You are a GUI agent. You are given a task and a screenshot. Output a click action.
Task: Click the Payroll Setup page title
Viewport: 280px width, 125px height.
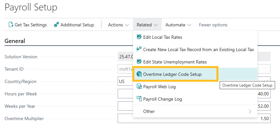[31, 7]
